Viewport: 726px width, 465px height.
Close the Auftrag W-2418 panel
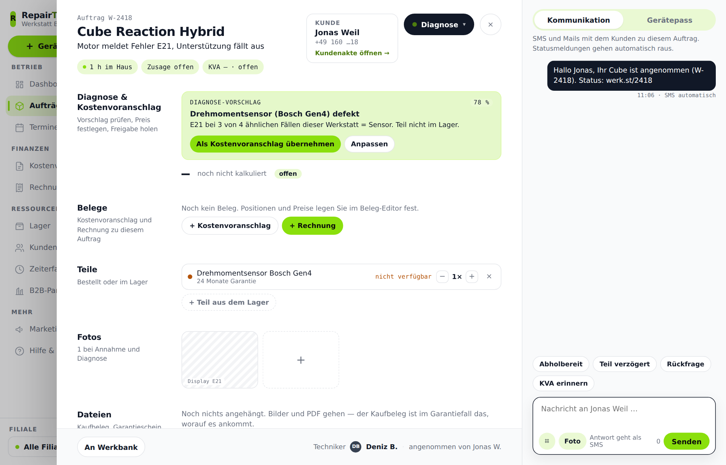coord(490,25)
